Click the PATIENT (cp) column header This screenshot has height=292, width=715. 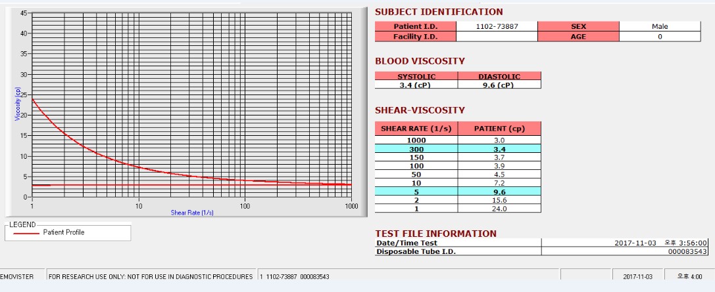(499, 129)
